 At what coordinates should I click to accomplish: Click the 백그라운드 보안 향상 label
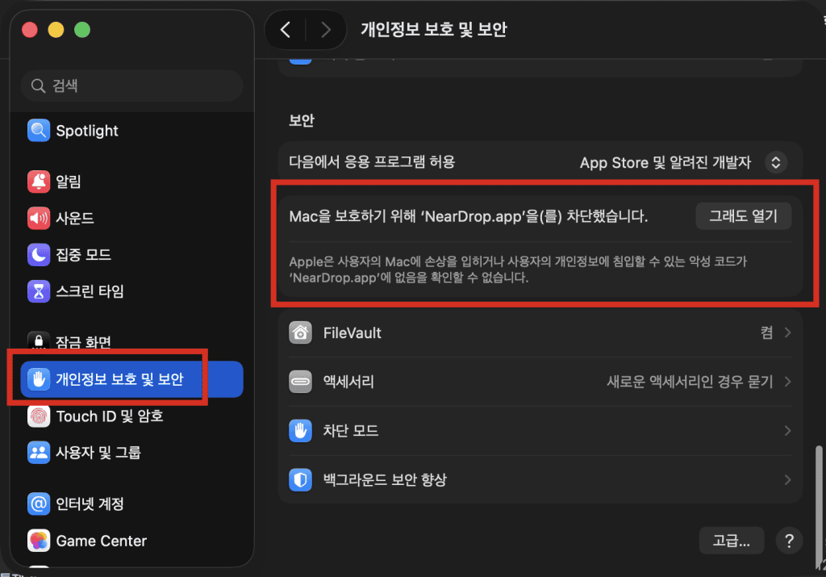tap(385, 479)
